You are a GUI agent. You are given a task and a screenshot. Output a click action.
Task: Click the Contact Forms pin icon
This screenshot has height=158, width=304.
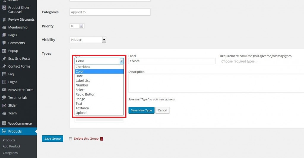point(4,66)
